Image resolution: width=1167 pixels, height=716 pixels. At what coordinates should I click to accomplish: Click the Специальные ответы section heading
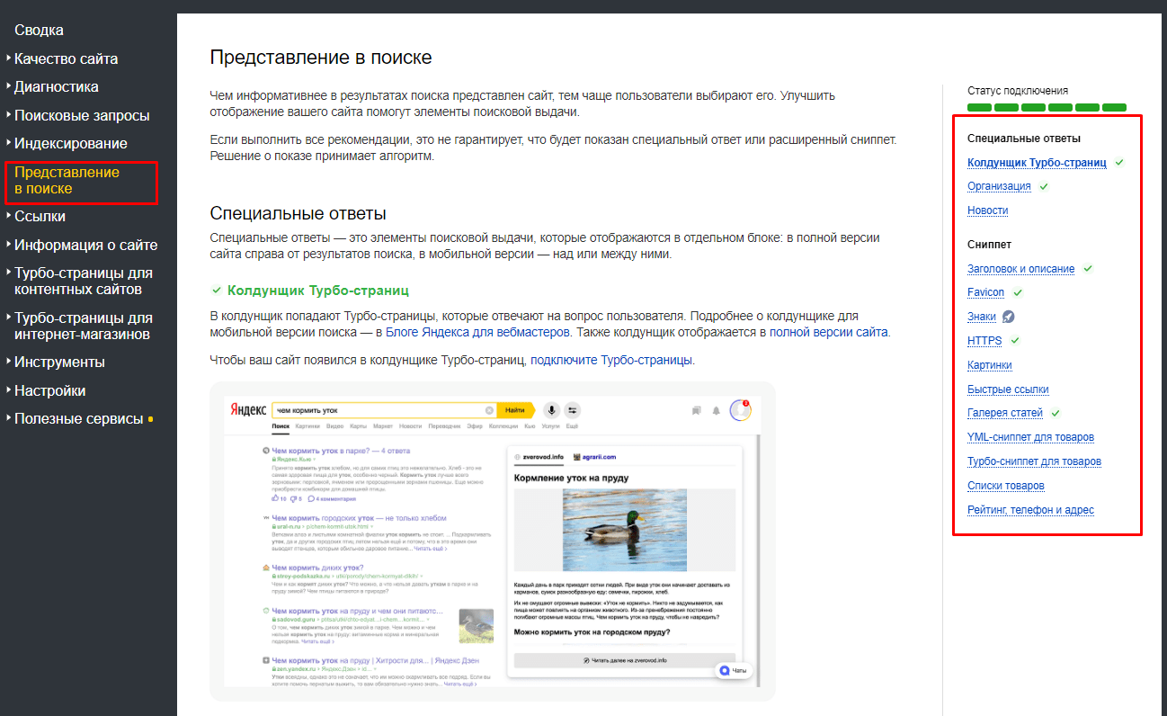click(x=298, y=213)
